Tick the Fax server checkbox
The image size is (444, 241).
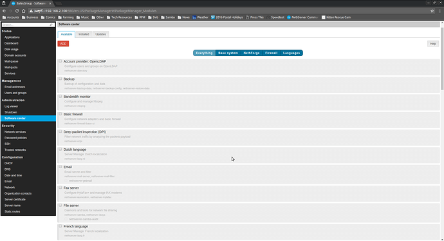pyautogui.click(x=60, y=188)
